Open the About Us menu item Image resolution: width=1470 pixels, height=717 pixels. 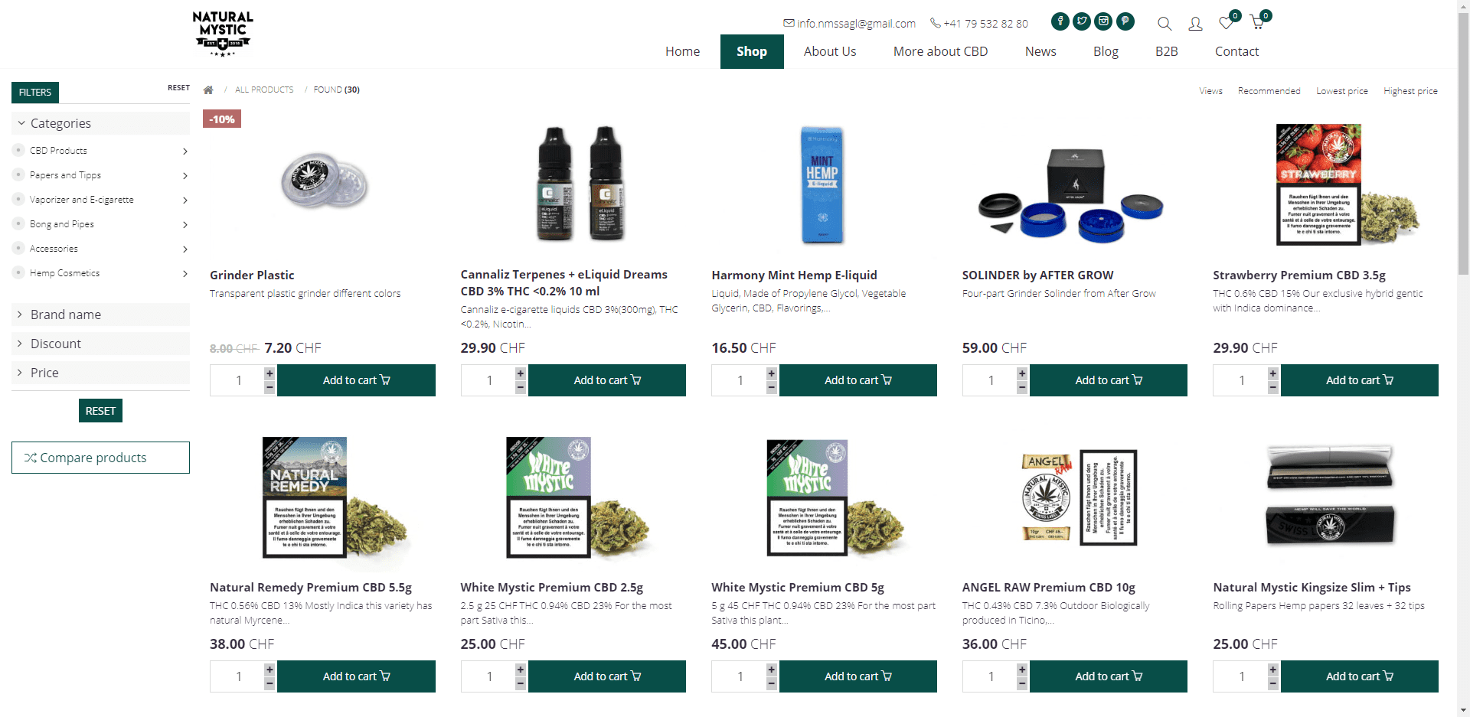click(830, 51)
